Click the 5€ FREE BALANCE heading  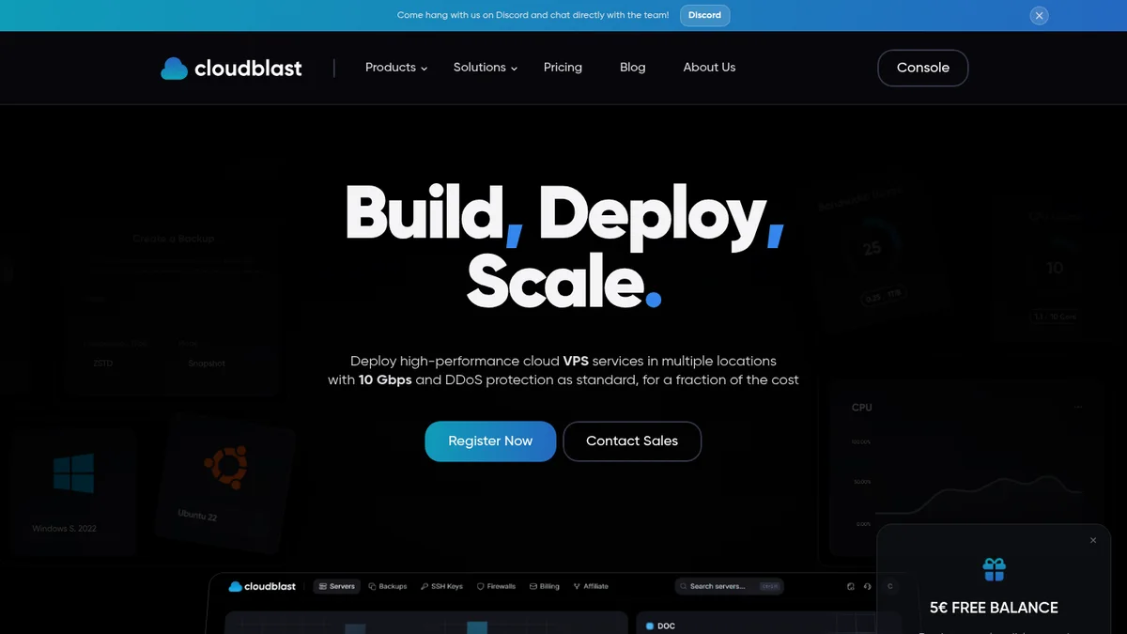(994, 608)
